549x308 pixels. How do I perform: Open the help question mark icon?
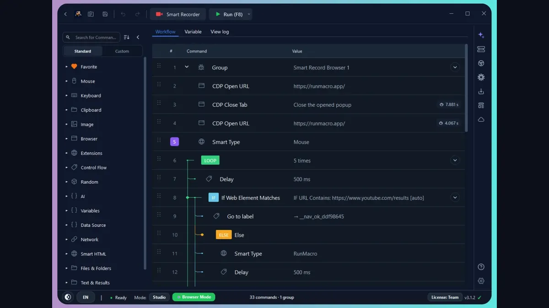click(x=481, y=267)
